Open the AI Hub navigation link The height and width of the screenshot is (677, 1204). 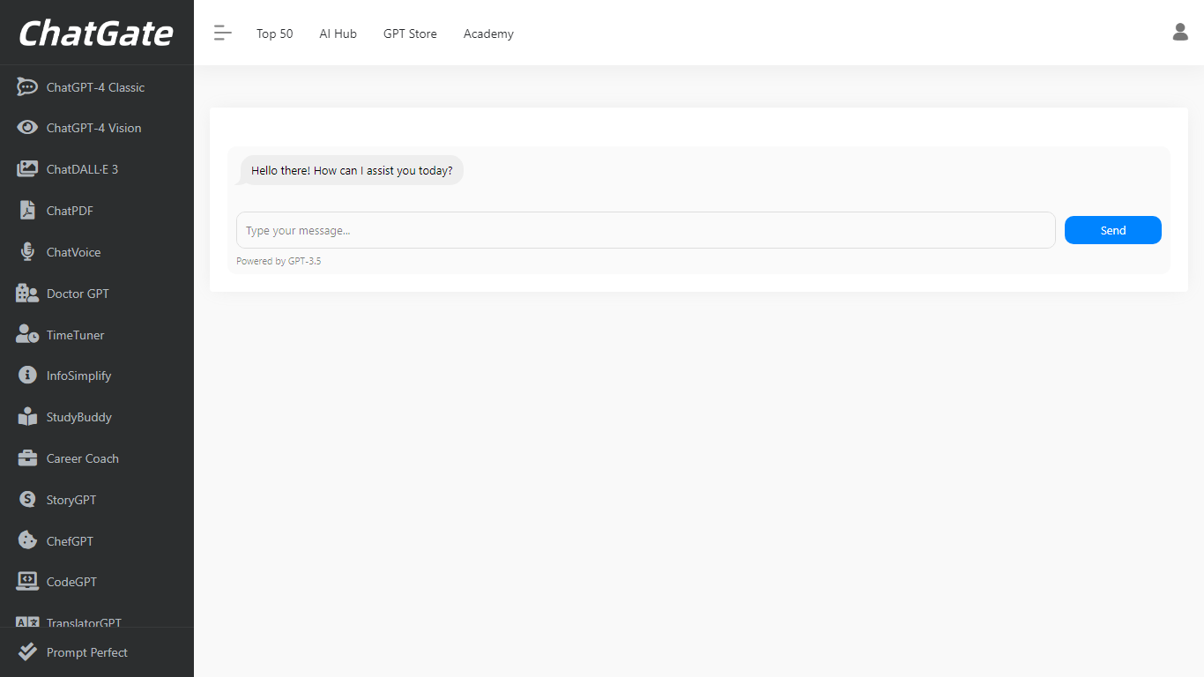click(x=338, y=33)
